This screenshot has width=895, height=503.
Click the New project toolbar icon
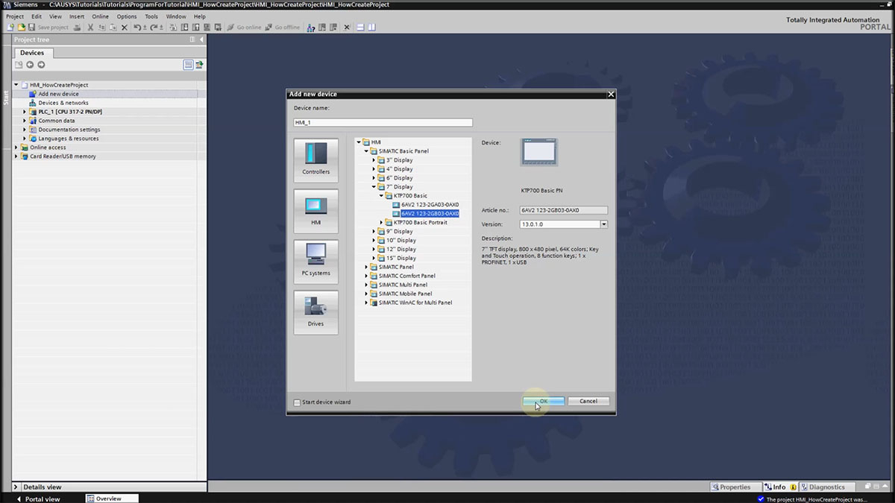pos(10,28)
